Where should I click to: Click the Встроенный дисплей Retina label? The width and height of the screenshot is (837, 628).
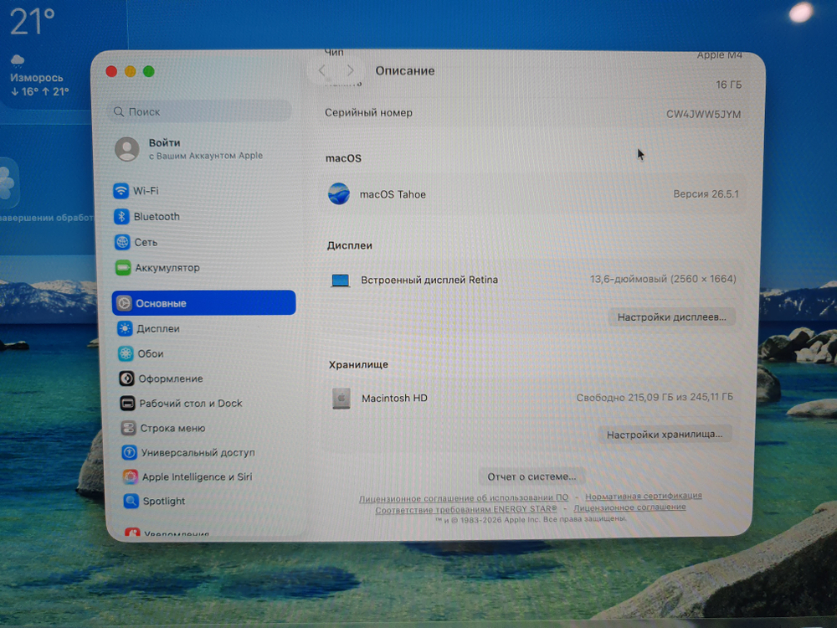429,280
